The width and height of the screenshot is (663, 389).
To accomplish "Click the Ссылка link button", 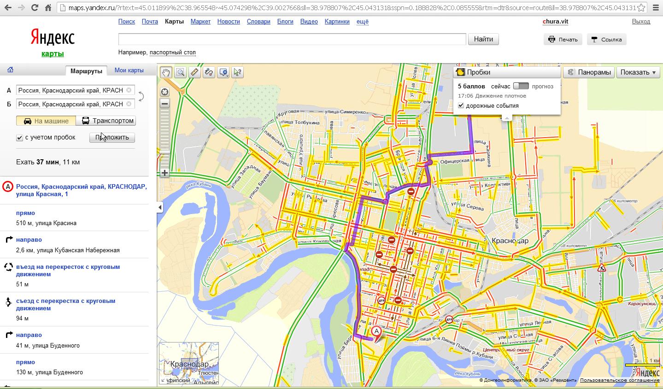I will pyautogui.click(x=607, y=40).
